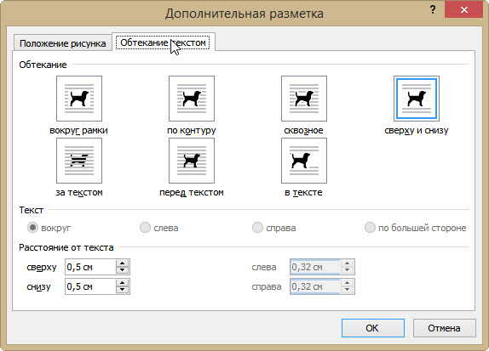Select the 'перед текстом' wrapping icon
Screen dimensions: 489x351
click(x=192, y=161)
